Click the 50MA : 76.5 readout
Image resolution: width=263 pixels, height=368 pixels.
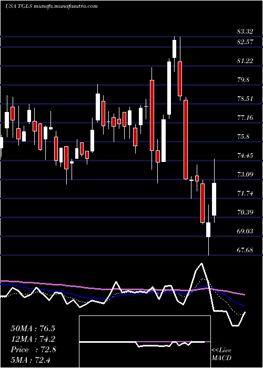point(33,329)
